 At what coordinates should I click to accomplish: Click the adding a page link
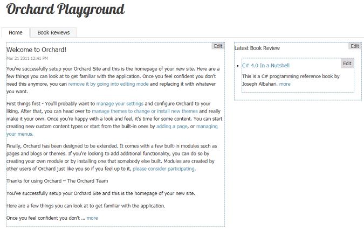coord(172,127)
